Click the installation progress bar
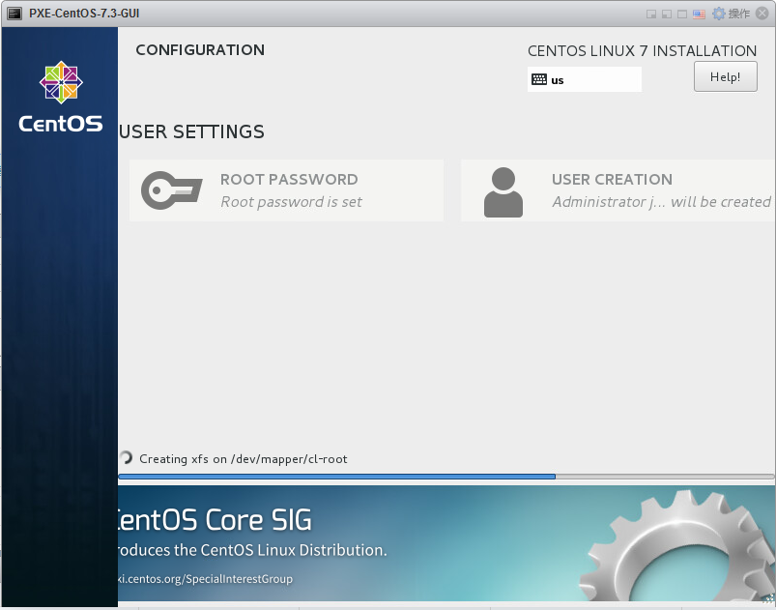The width and height of the screenshot is (776, 610). pyautogui.click(x=446, y=477)
